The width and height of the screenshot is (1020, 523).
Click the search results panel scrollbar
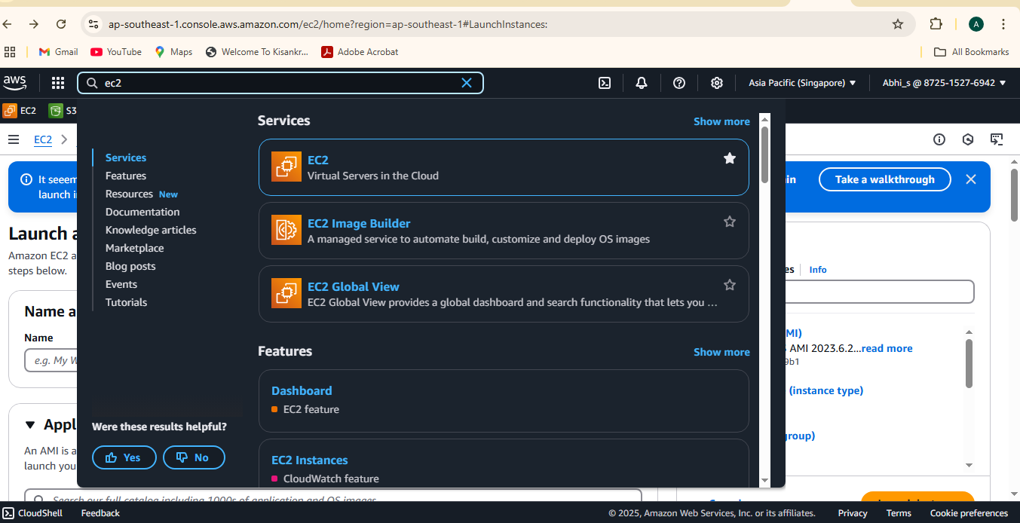pos(765,154)
